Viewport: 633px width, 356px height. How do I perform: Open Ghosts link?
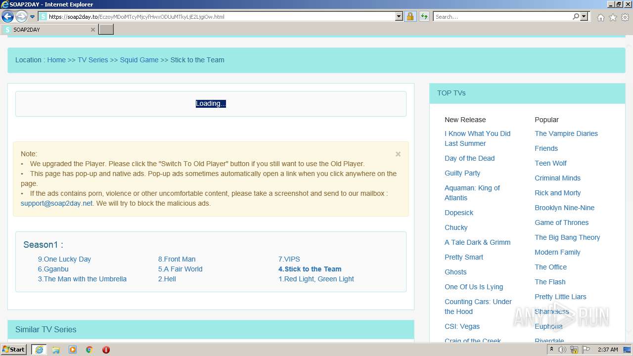(x=455, y=272)
